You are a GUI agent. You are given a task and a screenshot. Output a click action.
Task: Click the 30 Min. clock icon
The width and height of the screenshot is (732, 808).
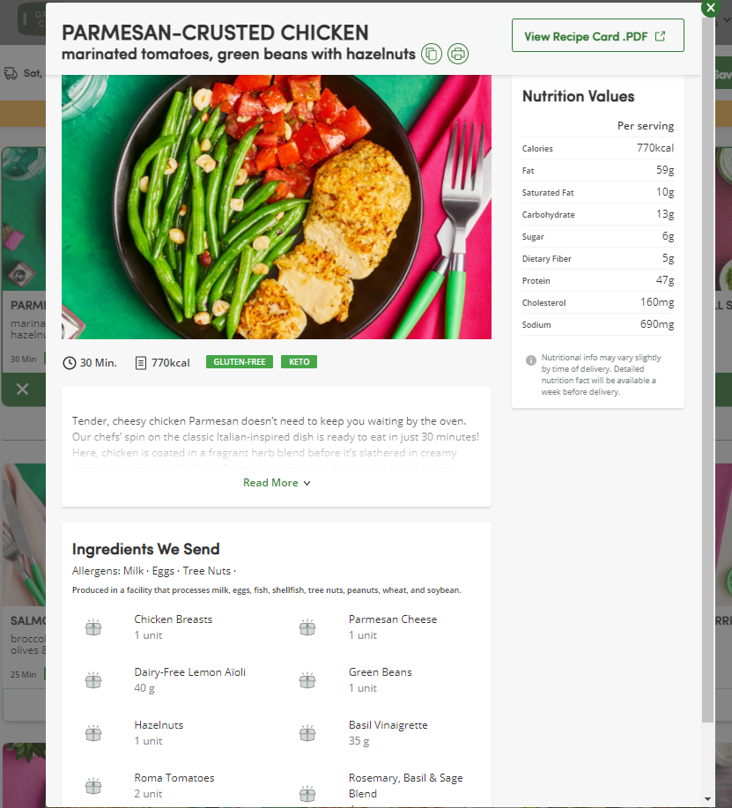point(69,363)
